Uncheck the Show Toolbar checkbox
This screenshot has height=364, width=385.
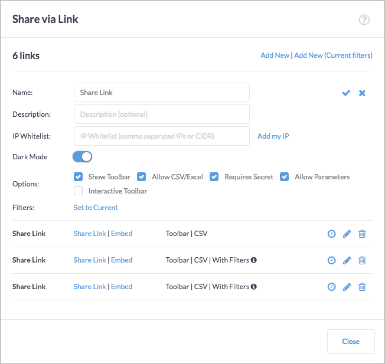(x=78, y=177)
